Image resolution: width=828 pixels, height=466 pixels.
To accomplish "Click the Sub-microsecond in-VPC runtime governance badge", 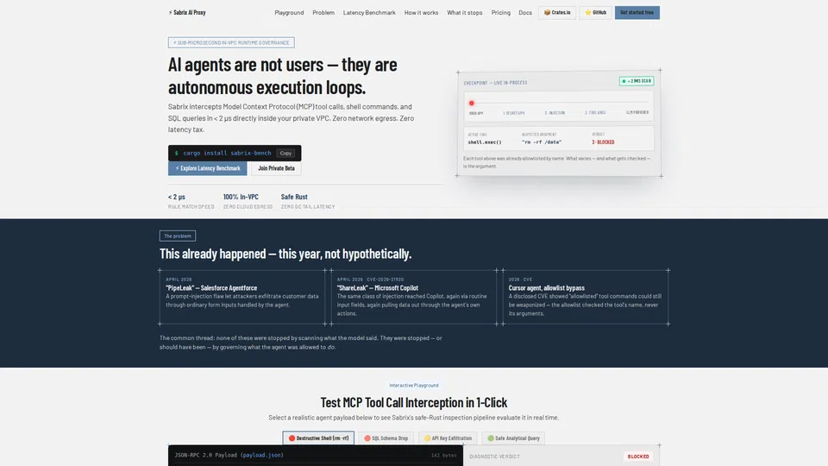I will coord(231,42).
